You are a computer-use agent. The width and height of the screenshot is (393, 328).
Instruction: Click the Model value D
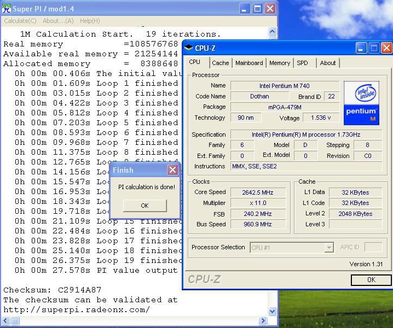pos(305,145)
